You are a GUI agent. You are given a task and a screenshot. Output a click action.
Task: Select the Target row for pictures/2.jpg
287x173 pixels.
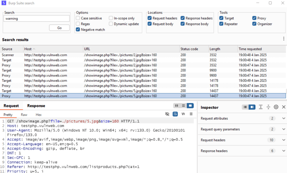pyautogui.click(x=143, y=60)
